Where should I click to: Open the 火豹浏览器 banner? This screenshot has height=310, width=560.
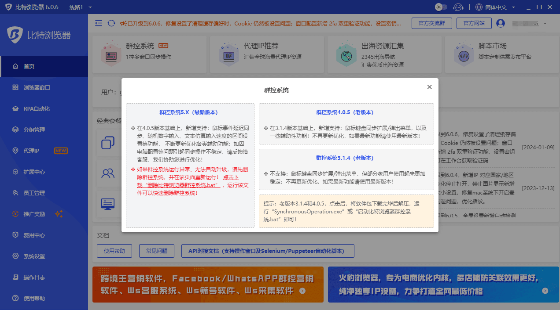(x=442, y=285)
